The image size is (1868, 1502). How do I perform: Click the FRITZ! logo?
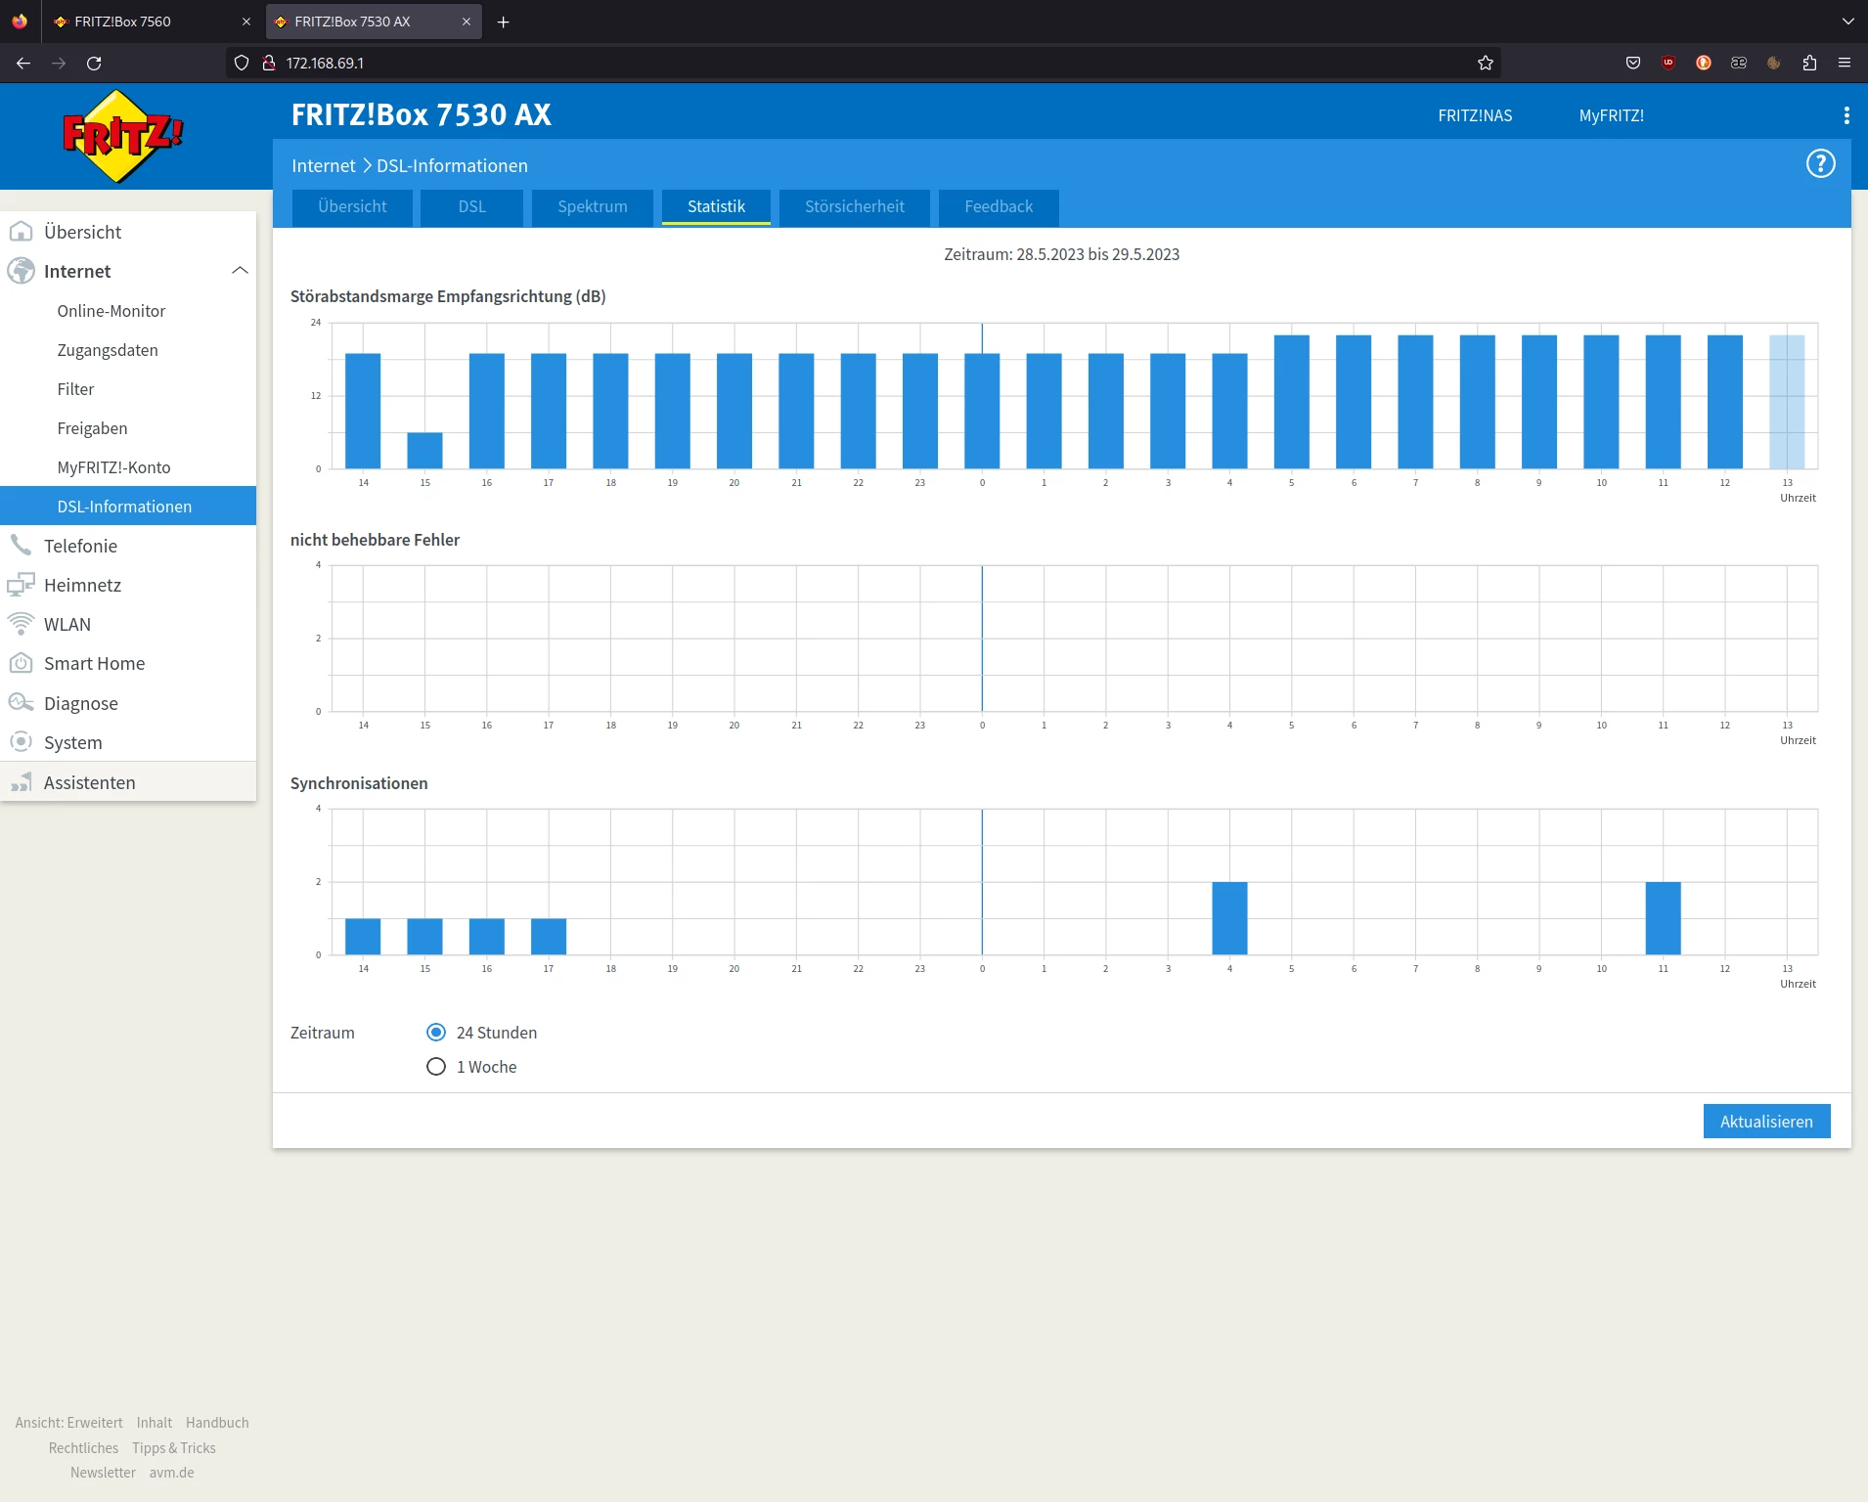(122, 136)
